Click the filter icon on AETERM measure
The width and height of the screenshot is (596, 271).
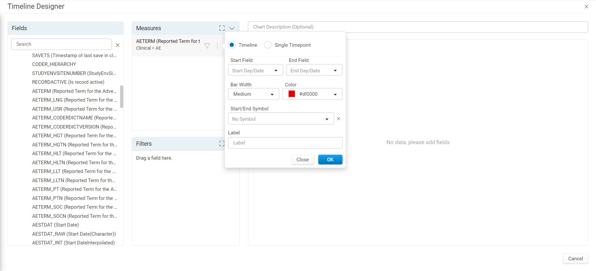coord(207,46)
